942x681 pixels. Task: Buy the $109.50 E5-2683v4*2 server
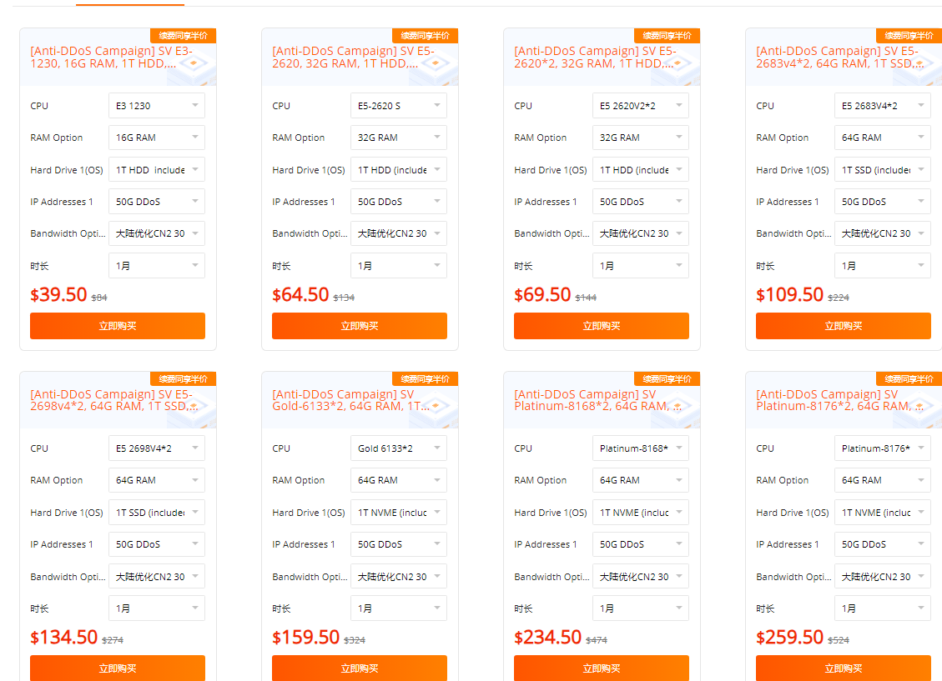(844, 326)
